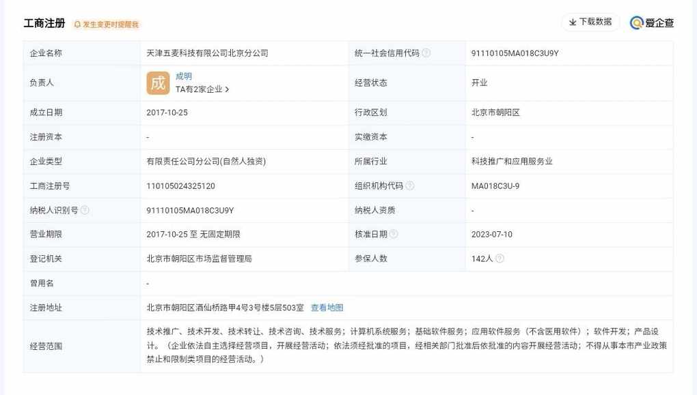Click founding date 2017-10-25 in the 成立日期 row

click(167, 113)
